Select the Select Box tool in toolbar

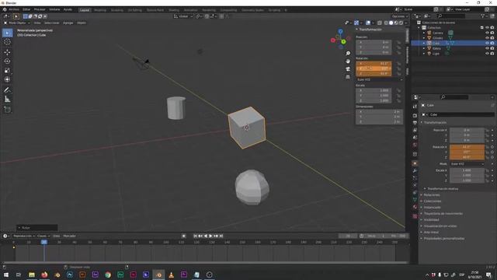[7, 33]
